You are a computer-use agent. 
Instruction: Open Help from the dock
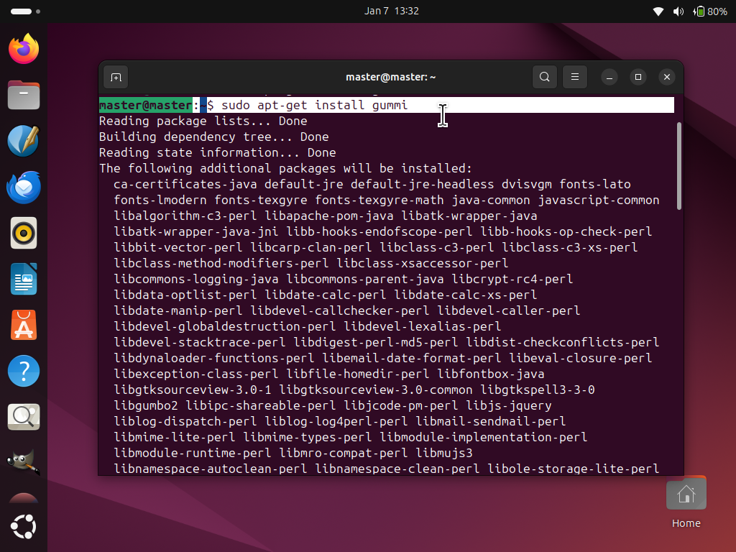(x=24, y=371)
